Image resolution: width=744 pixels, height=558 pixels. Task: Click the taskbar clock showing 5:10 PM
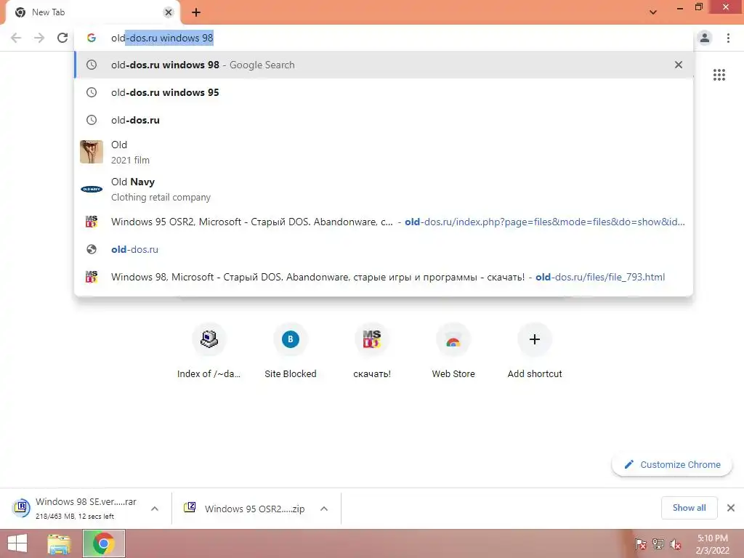712,544
